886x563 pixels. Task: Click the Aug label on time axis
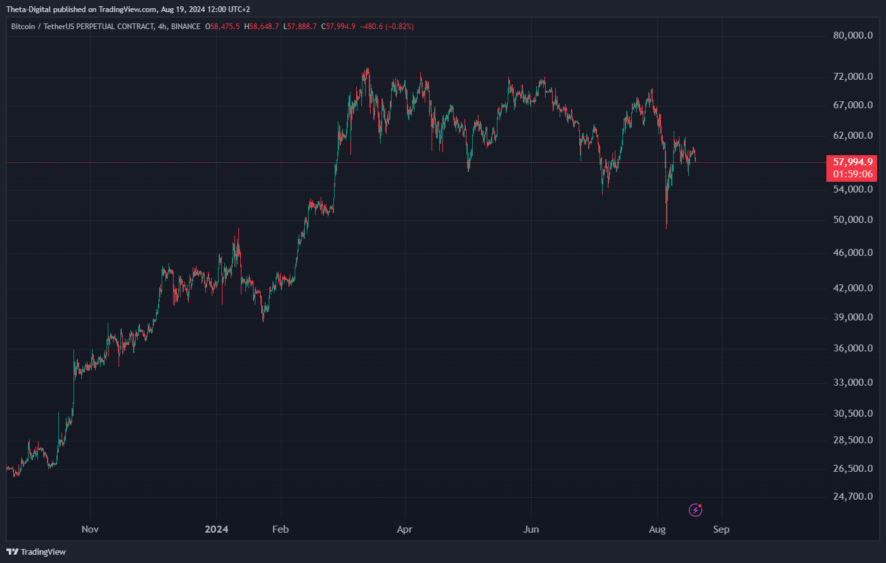click(x=657, y=529)
